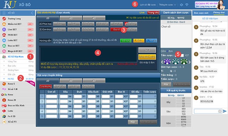The width and height of the screenshot is (228, 136).
Task: Open Lịch sử đặt cược link
Action: [148, 5]
